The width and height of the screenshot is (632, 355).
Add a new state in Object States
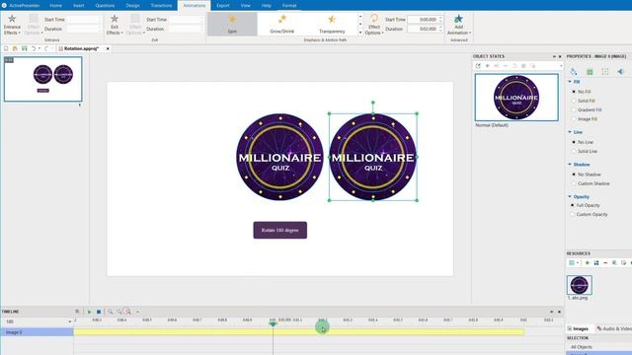point(487,66)
